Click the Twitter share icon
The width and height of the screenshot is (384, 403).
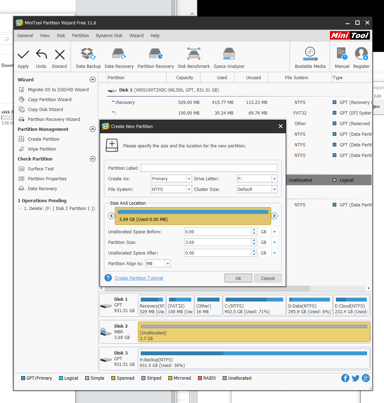pos(355,378)
